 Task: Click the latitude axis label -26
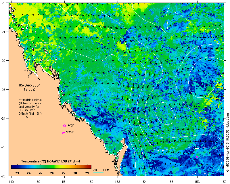3,176
